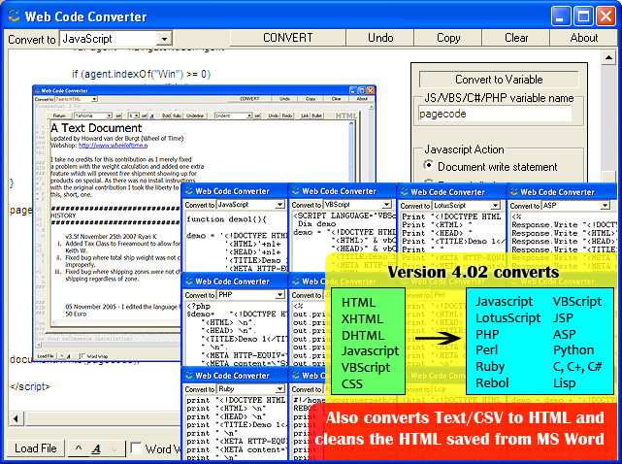Click the Convert to Variable button
The width and height of the screenshot is (622, 464).
(x=499, y=80)
